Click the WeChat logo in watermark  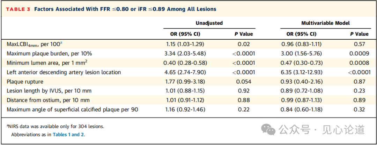[x=269, y=129]
